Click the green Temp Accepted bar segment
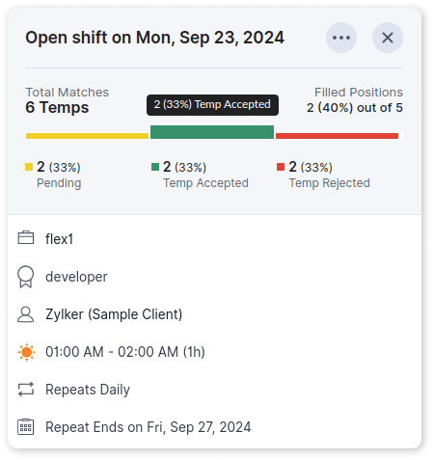Viewport: 433px width, 460px height. tap(212, 132)
